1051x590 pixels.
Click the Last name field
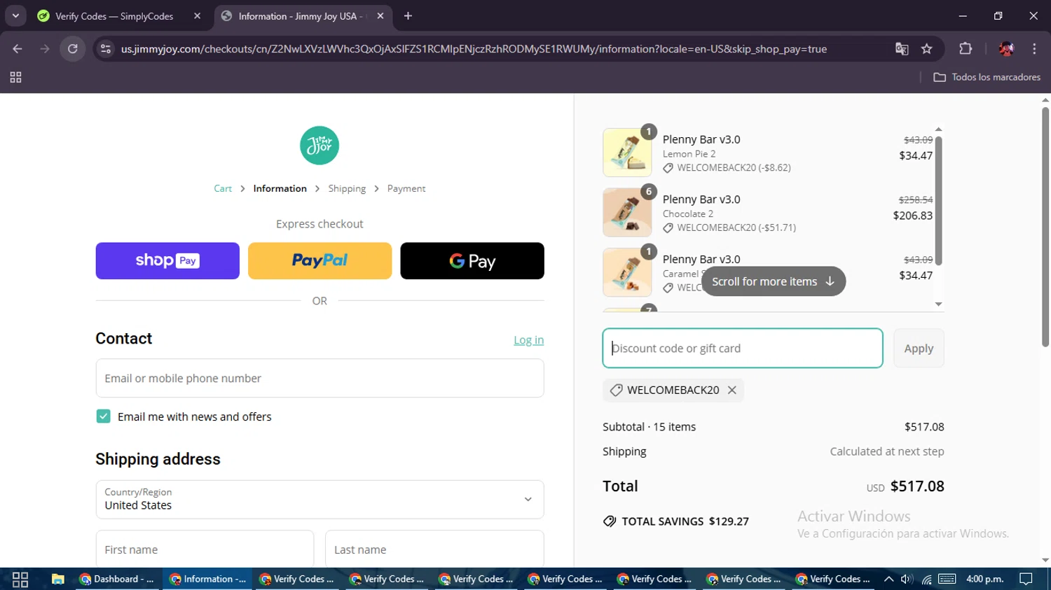click(x=434, y=549)
